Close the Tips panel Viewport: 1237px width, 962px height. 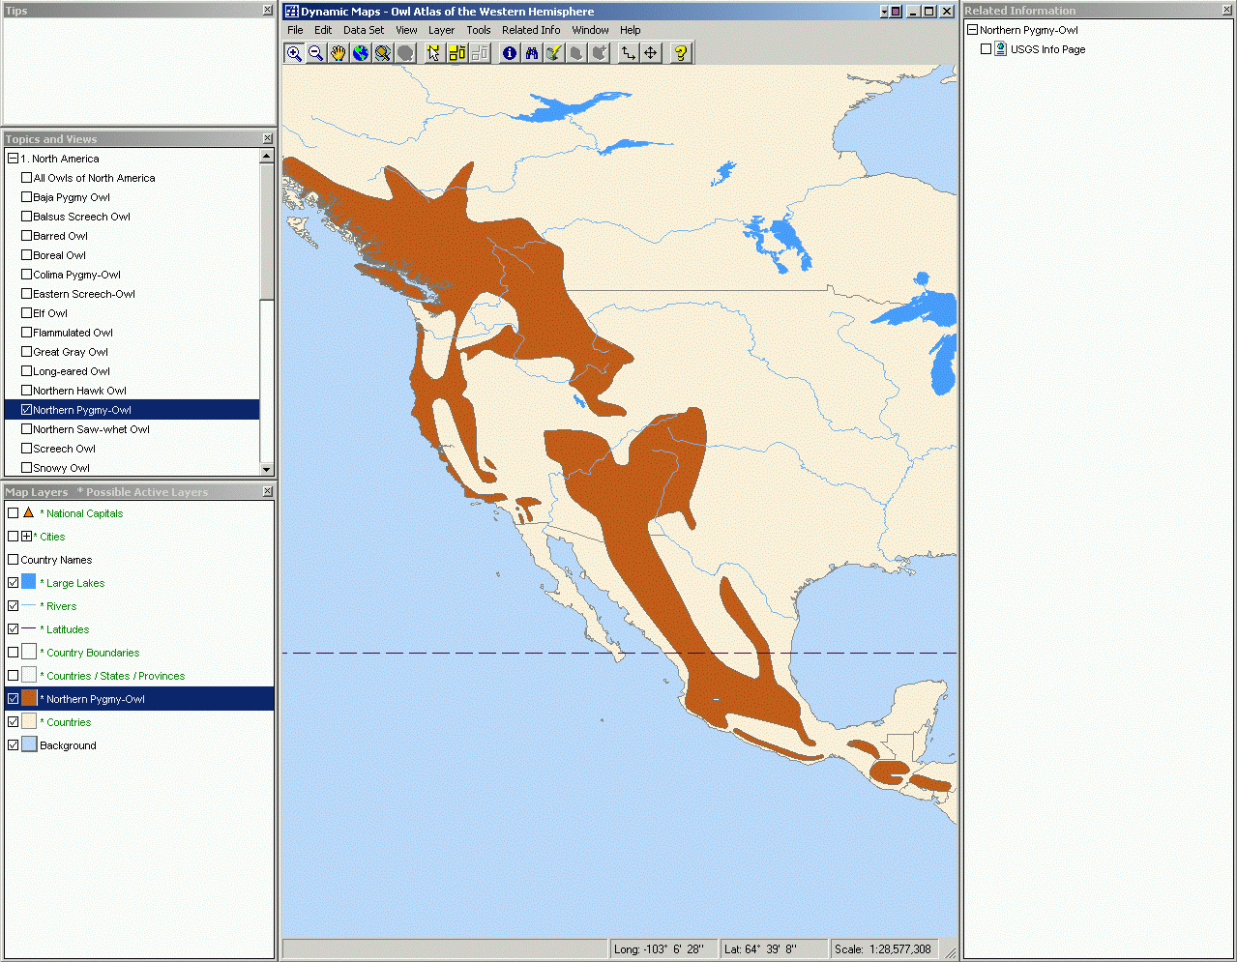(x=267, y=10)
